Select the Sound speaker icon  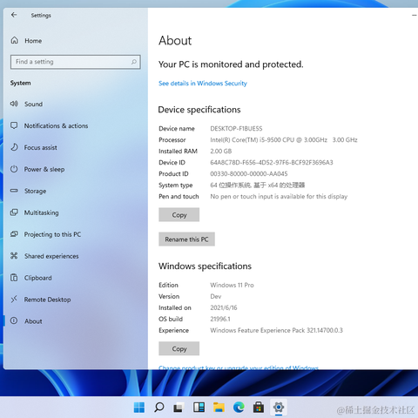(14, 104)
